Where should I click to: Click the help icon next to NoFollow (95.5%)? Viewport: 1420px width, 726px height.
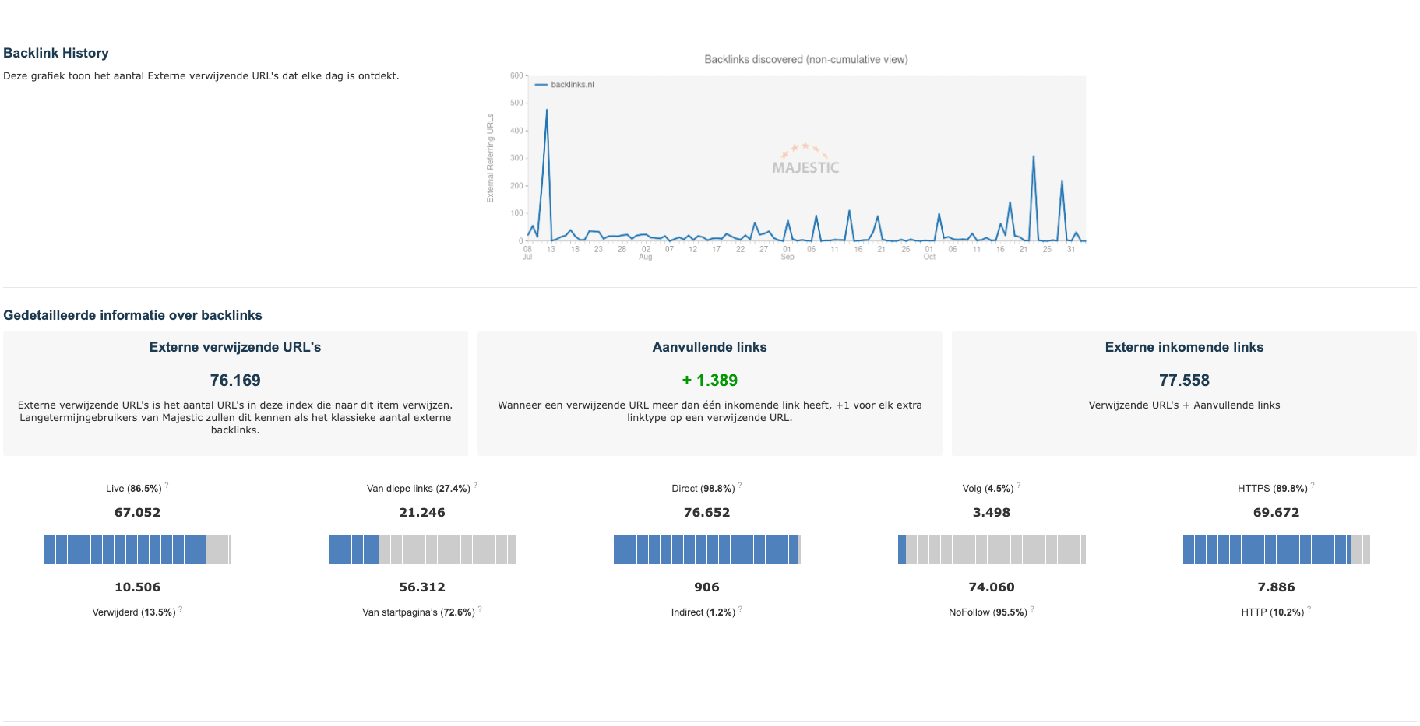pos(1032,608)
